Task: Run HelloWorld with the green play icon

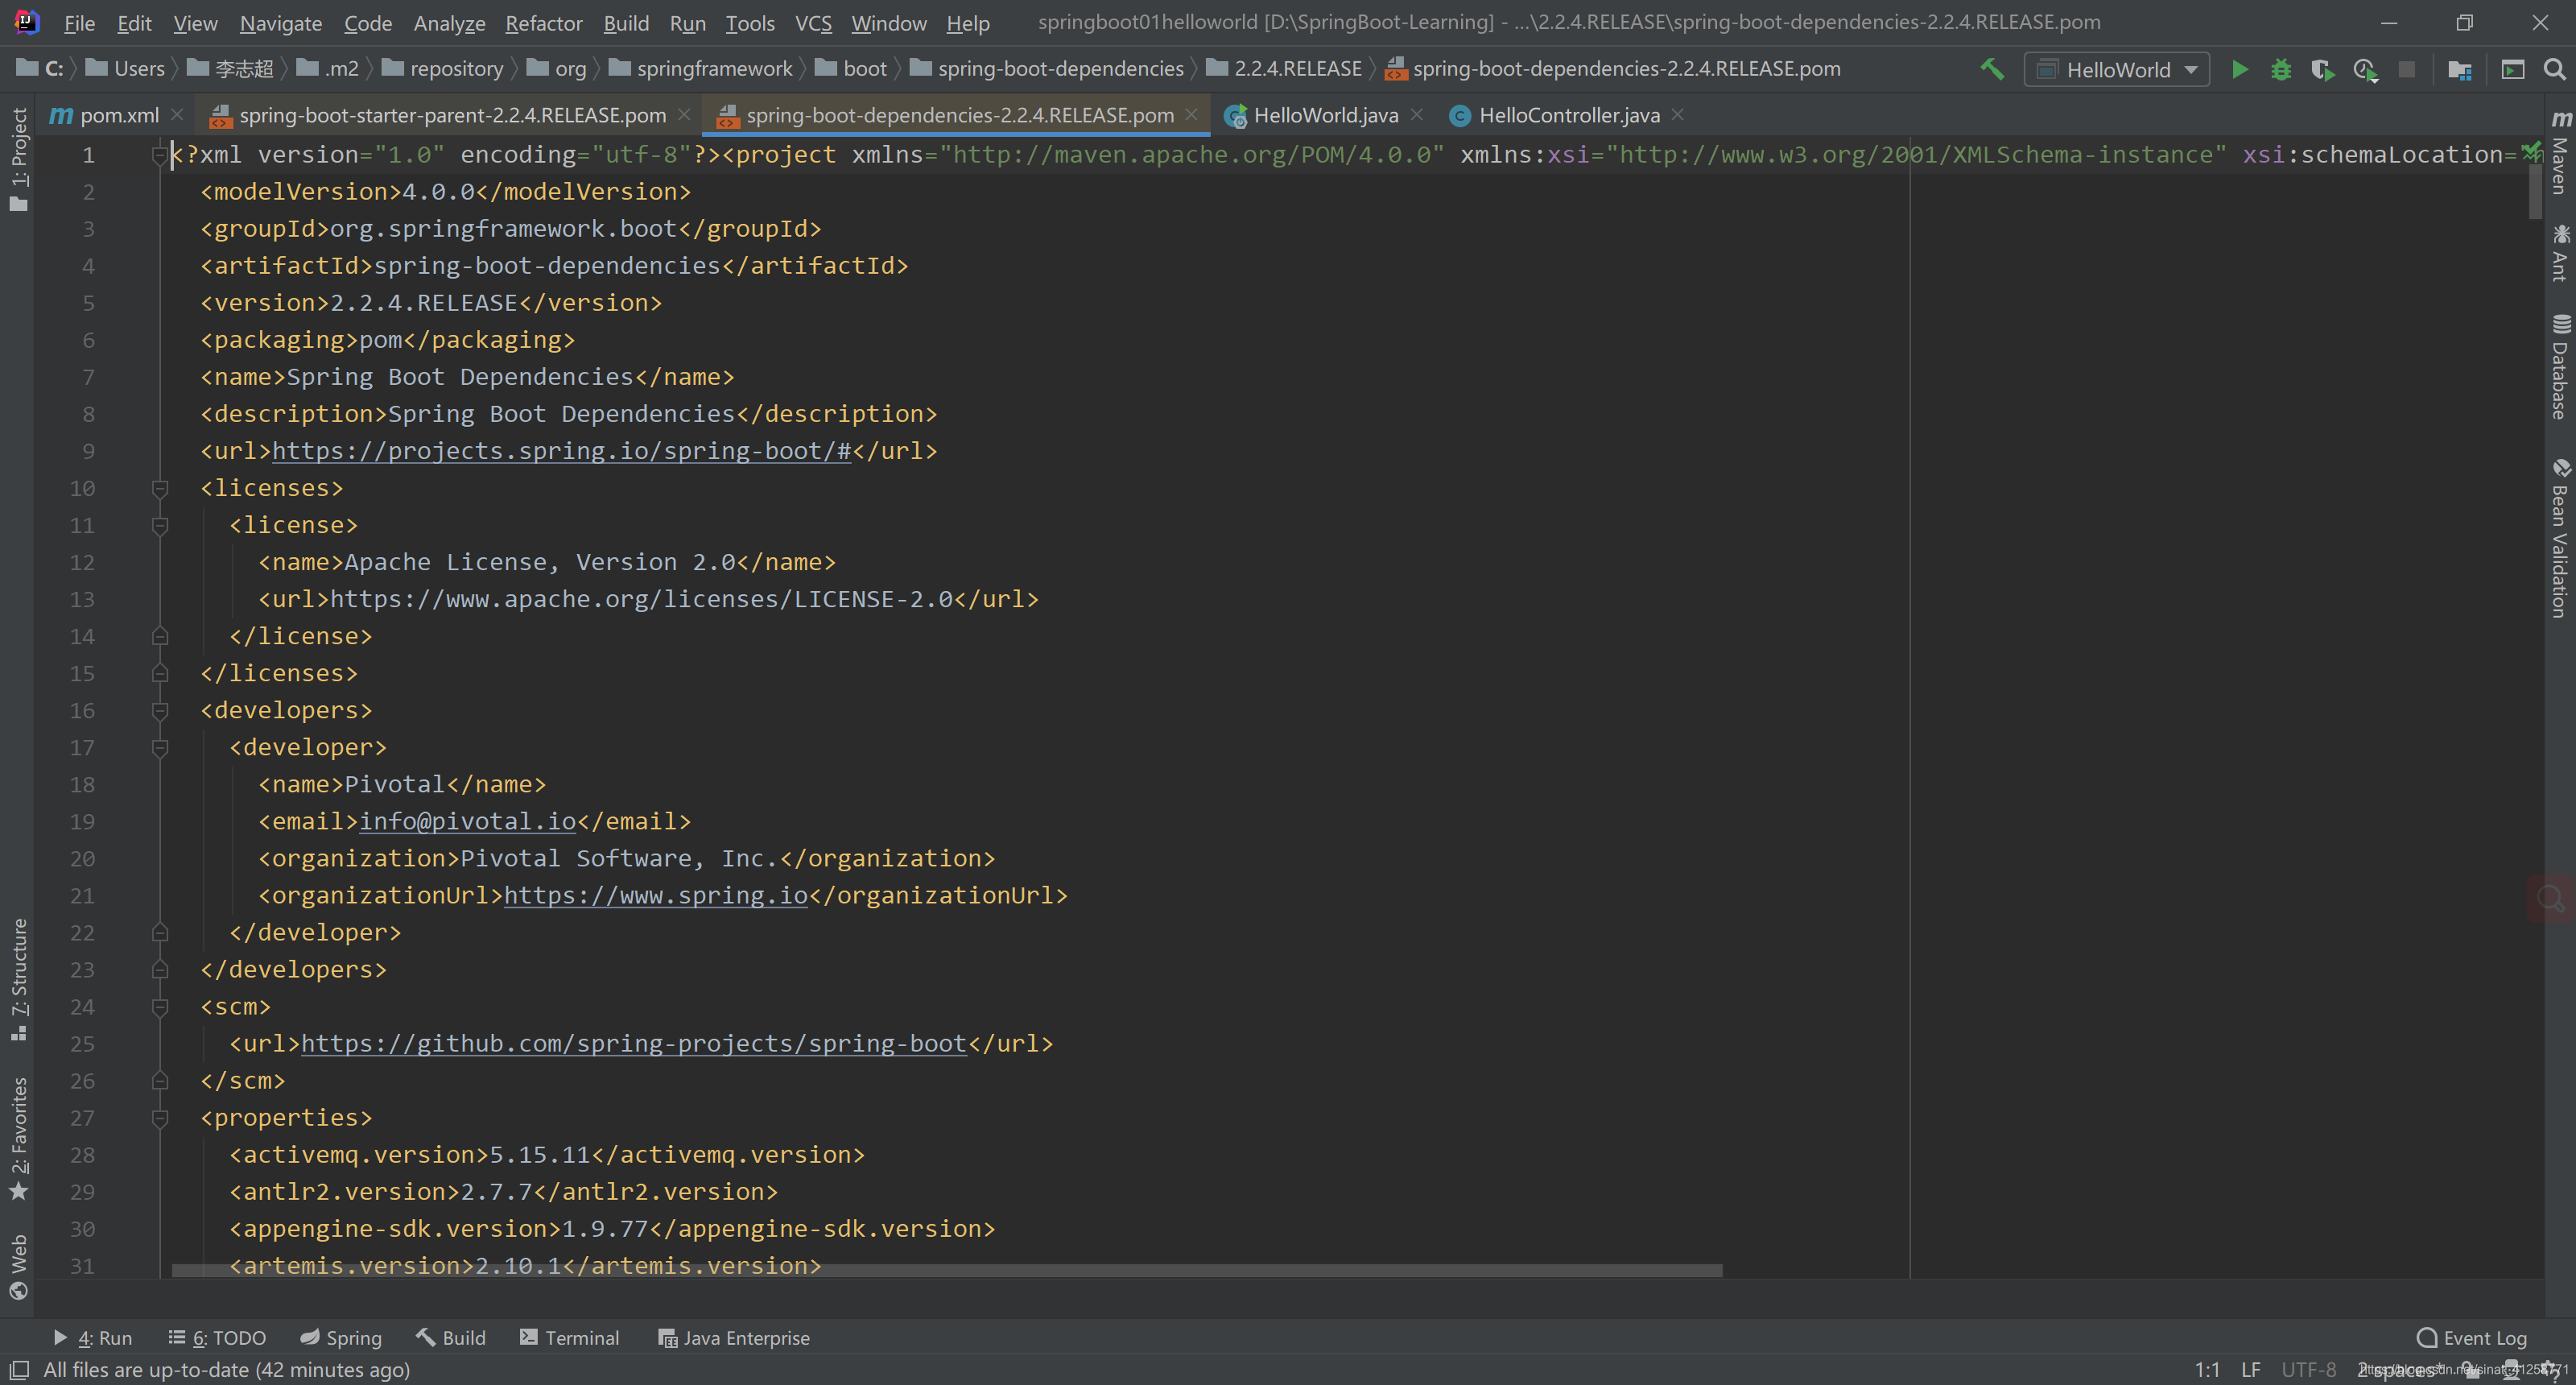Action: click(x=2240, y=69)
